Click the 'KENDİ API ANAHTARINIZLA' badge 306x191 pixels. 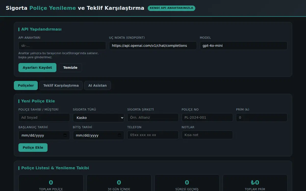pos(171,8)
